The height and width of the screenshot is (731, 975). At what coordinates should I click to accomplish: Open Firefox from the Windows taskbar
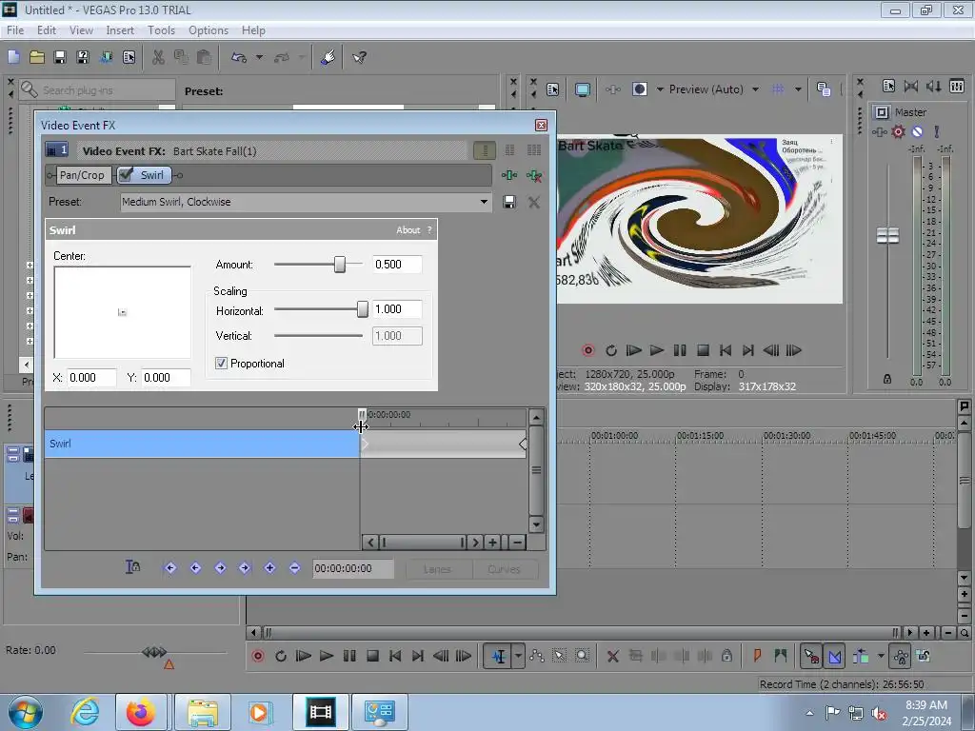(141, 712)
